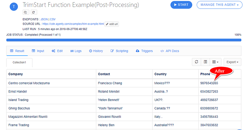Click the JOB STATUS Completed text
247x130 pixels.
pos(33,35)
